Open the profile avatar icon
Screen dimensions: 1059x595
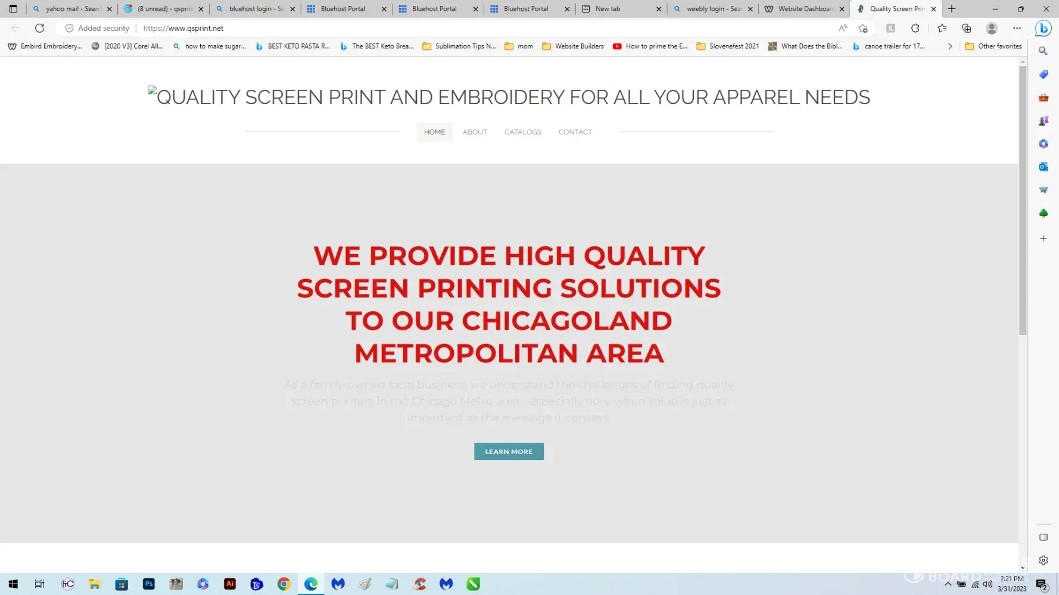point(992,28)
